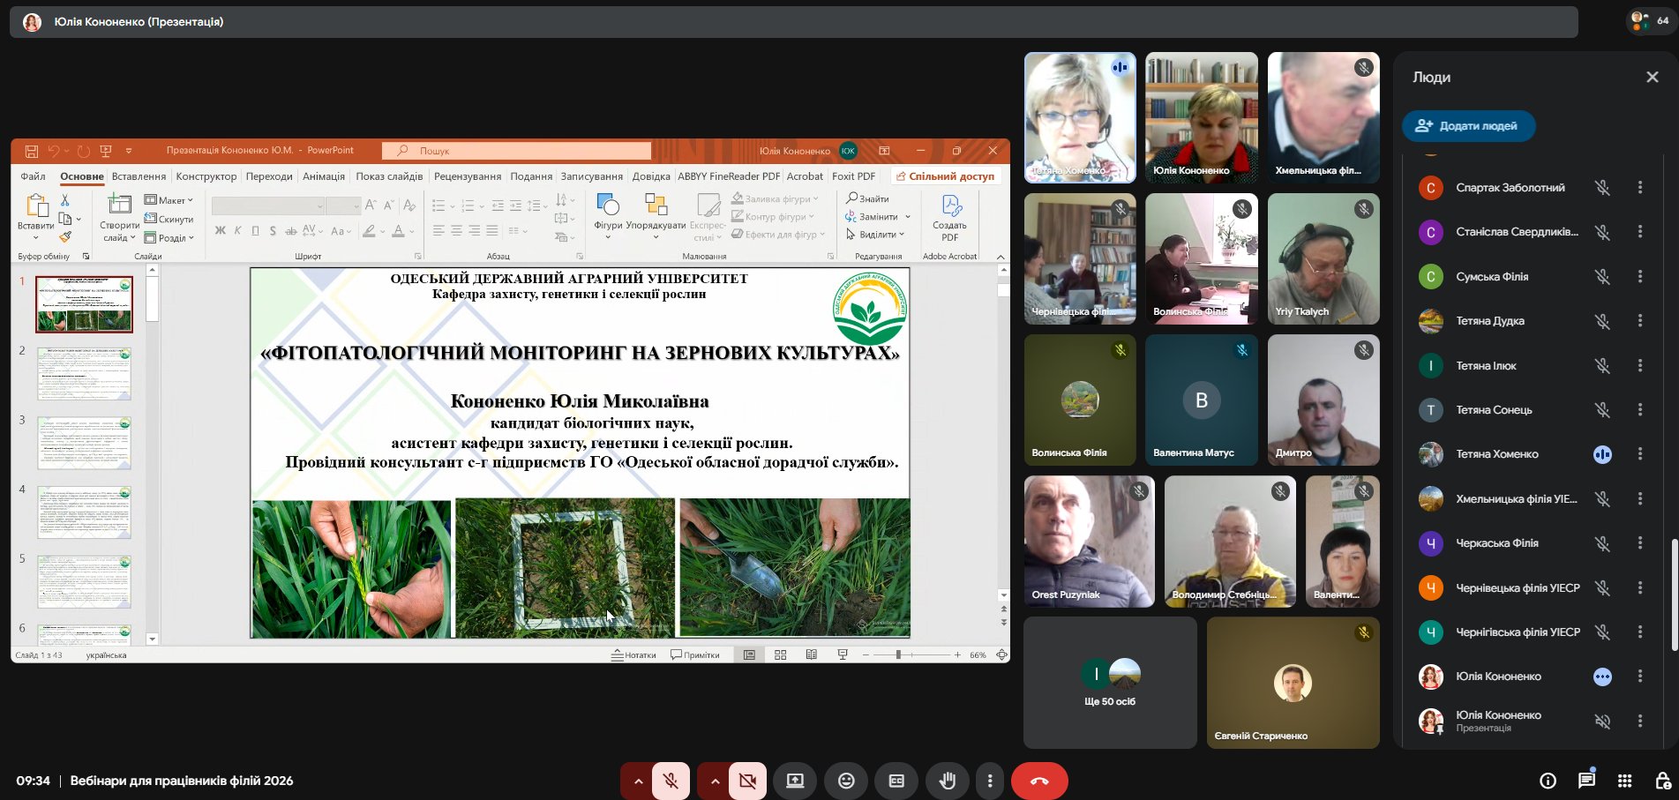Open the activities grid icon
The height and width of the screenshot is (800, 1679).
1624,781
